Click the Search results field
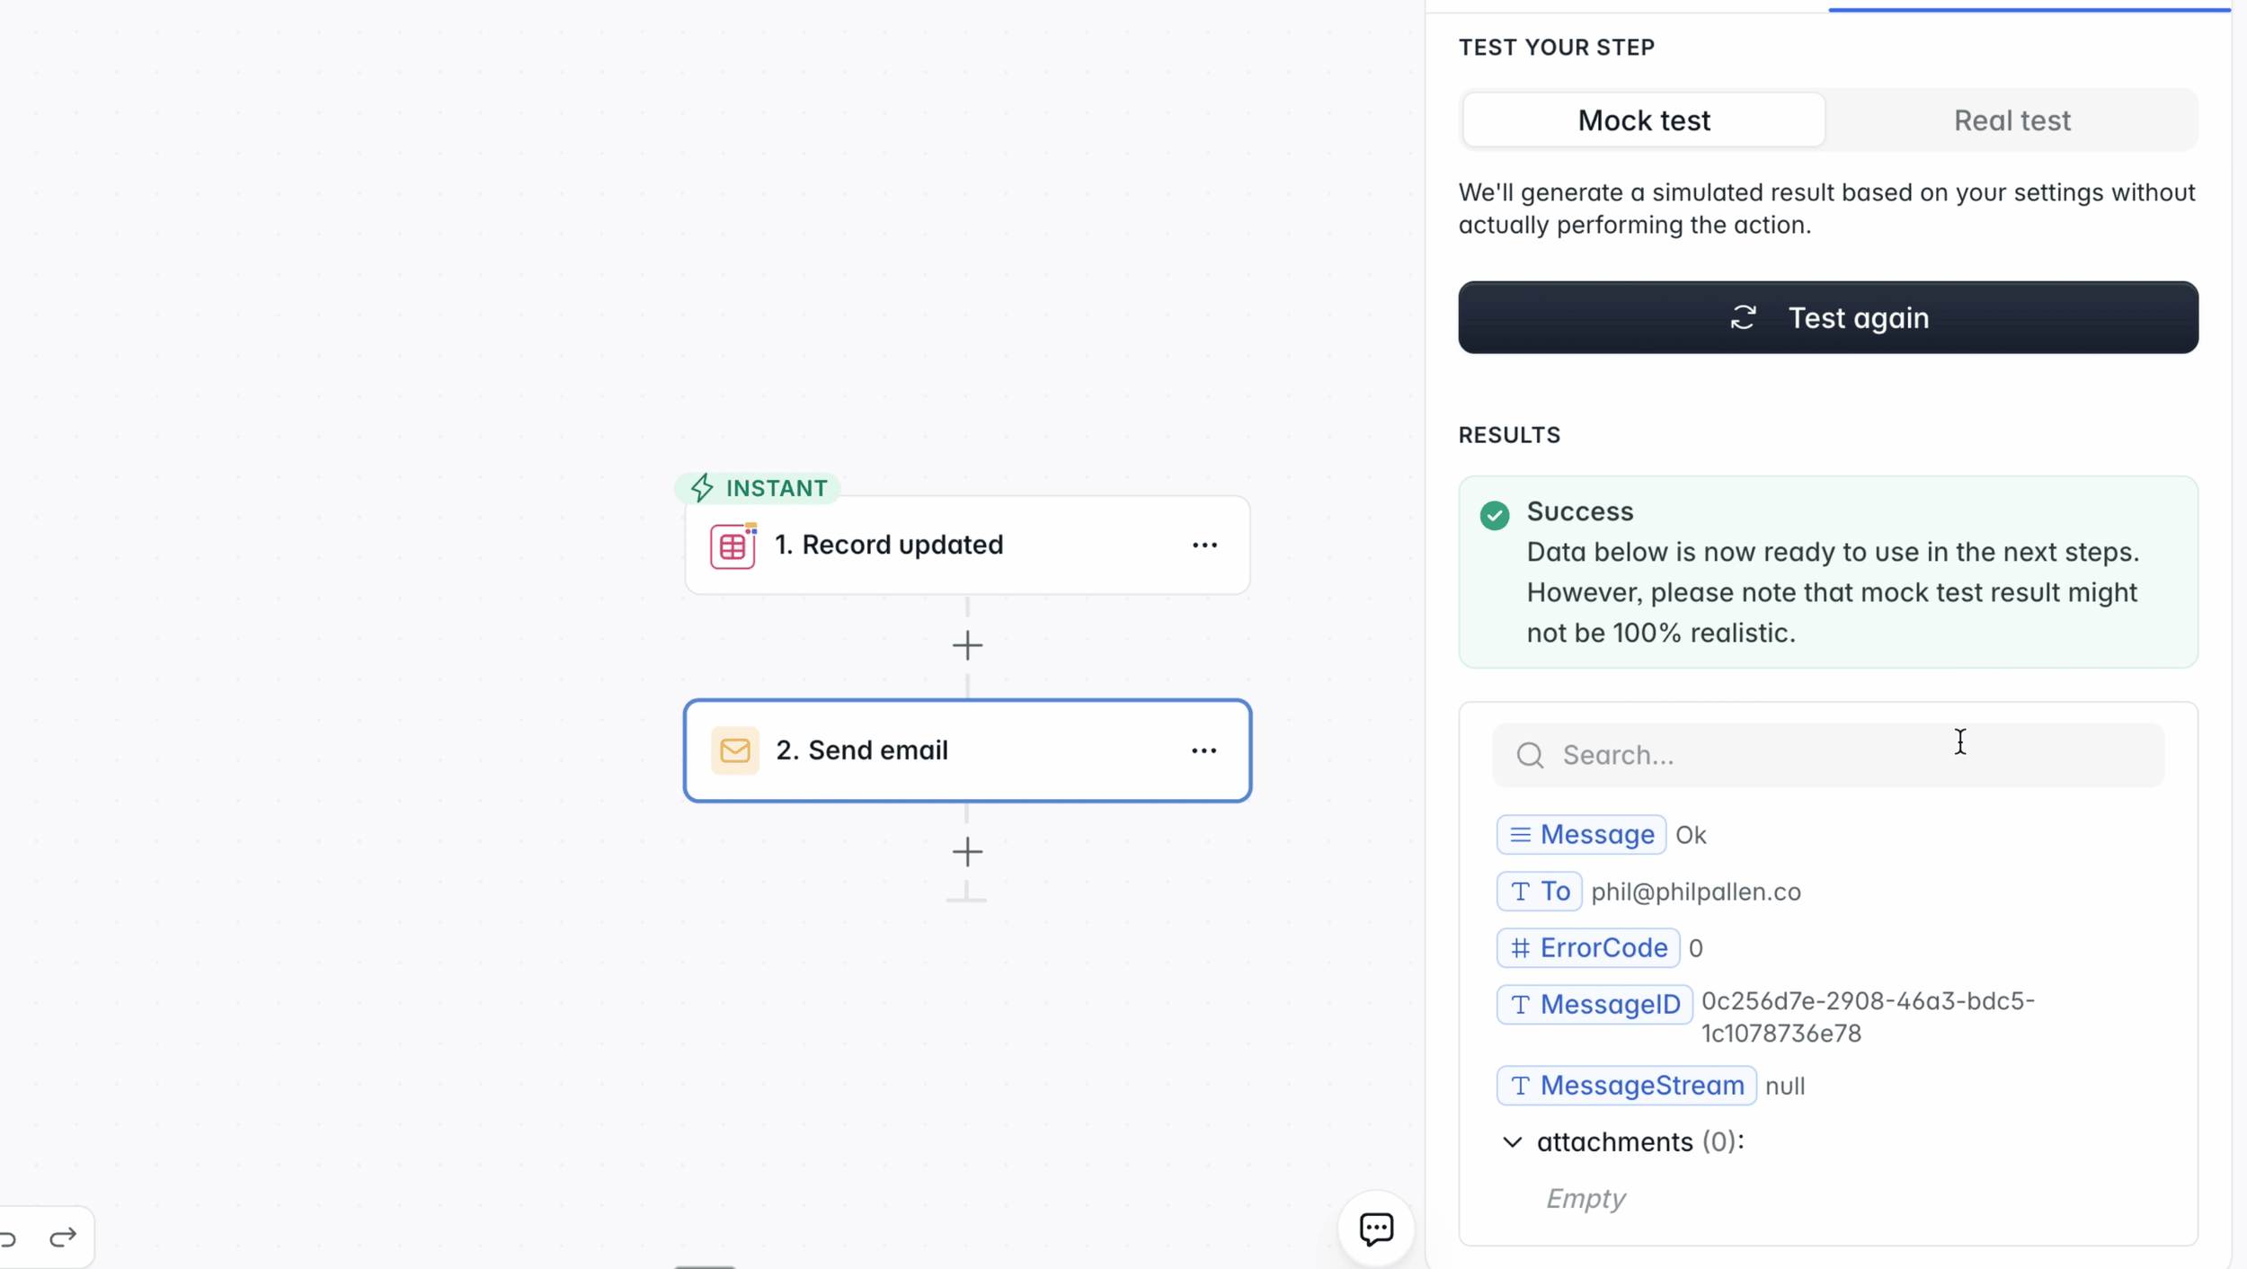2247x1269 pixels. (1828, 755)
